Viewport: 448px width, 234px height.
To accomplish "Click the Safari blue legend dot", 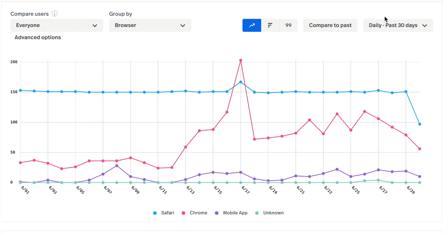I will [x=155, y=213].
